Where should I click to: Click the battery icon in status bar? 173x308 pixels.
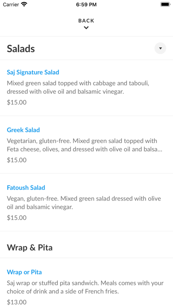165,4
